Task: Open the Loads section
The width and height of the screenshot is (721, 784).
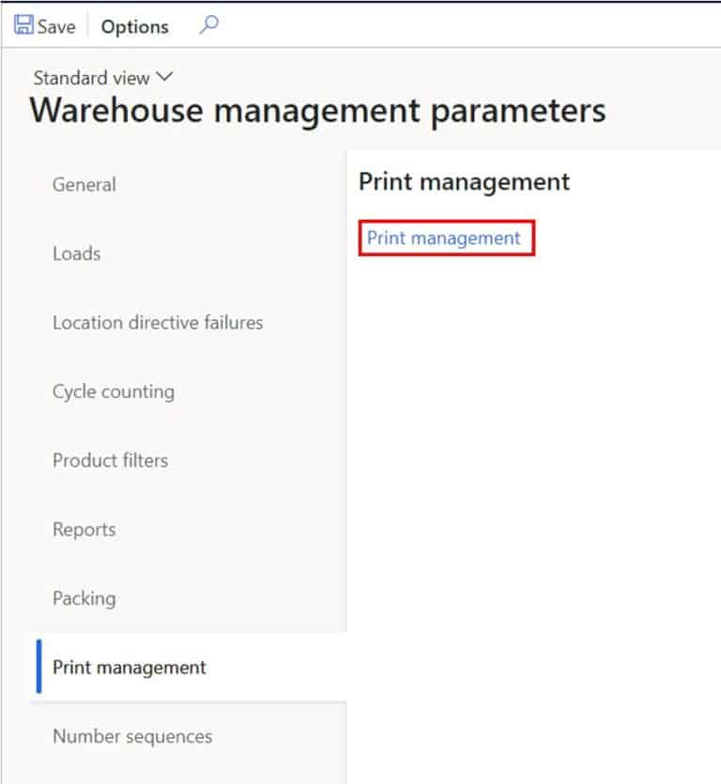Action: [x=76, y=254]
